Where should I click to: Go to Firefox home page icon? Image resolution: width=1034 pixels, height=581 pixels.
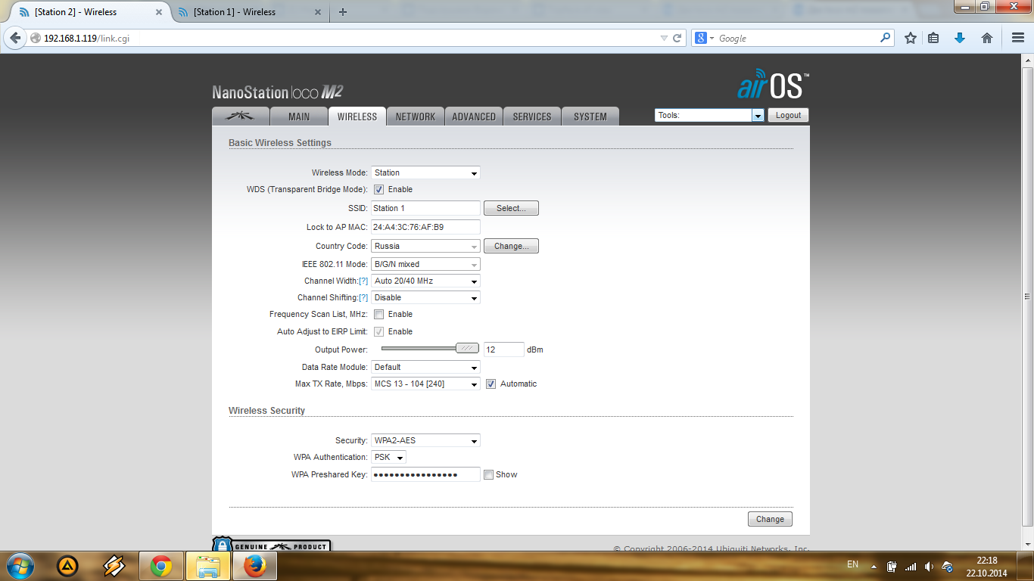pyautogui.click(x=987, y=38)
